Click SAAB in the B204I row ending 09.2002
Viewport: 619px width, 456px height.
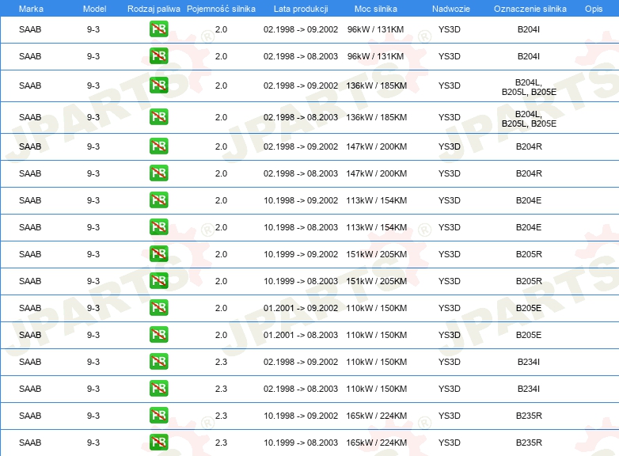[x=30, y=29]
